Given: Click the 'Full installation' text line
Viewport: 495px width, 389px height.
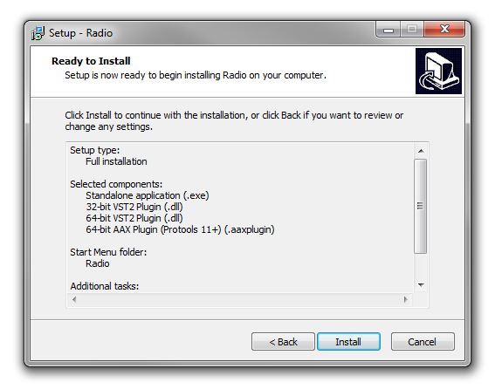Looking at the screenshot, I should 116,161.
